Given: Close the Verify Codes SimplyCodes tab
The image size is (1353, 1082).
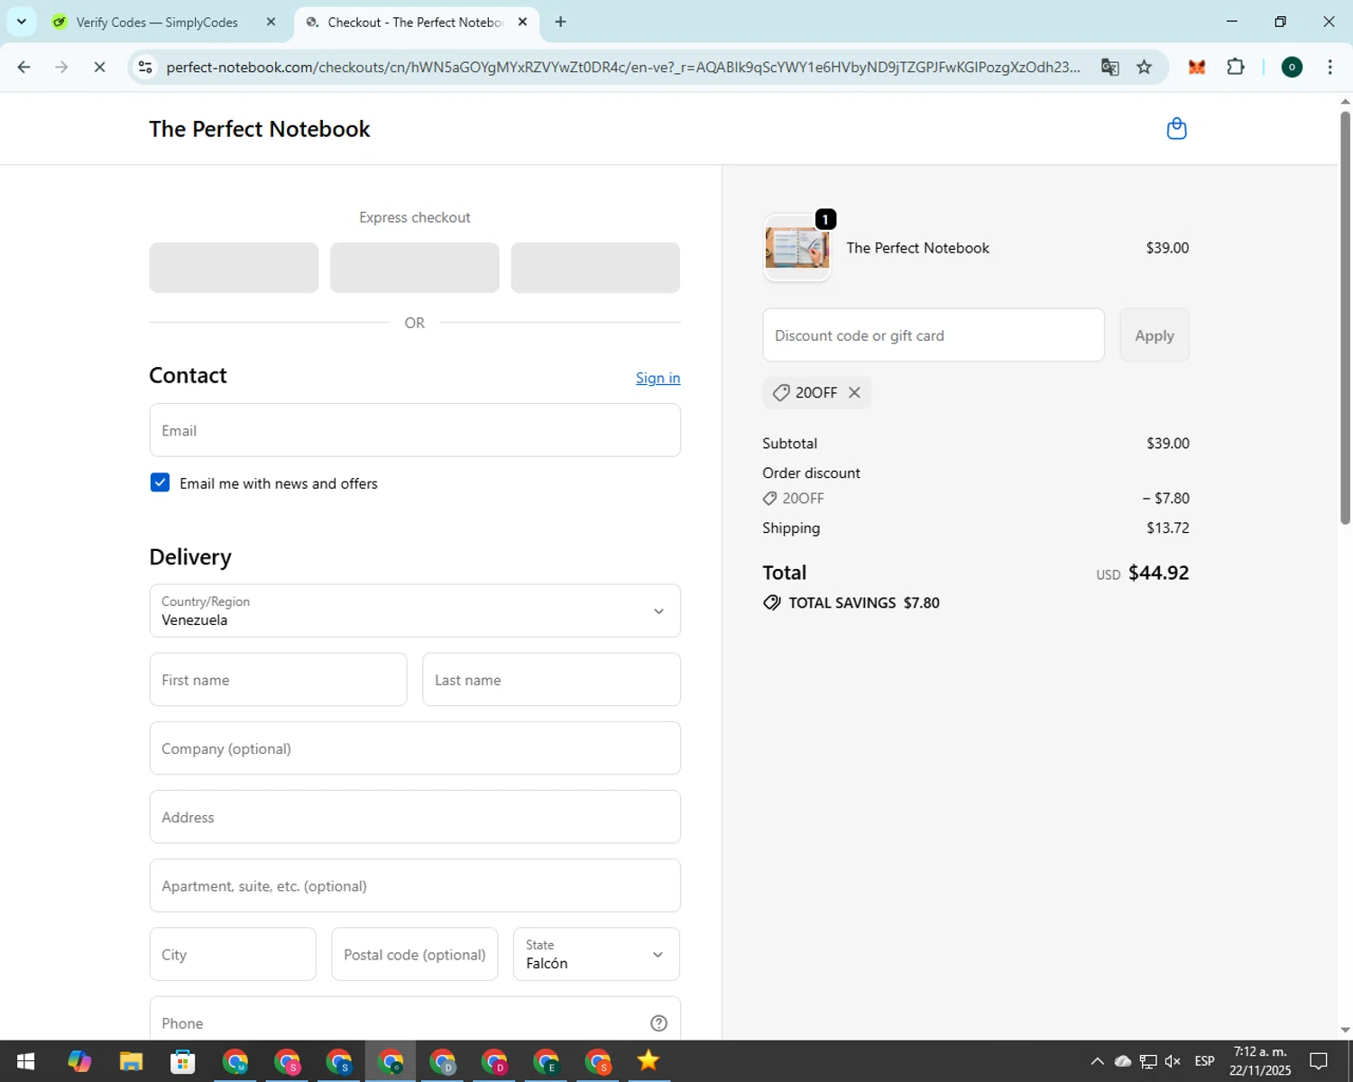Looking at the screenshot, I should [271, 22].
